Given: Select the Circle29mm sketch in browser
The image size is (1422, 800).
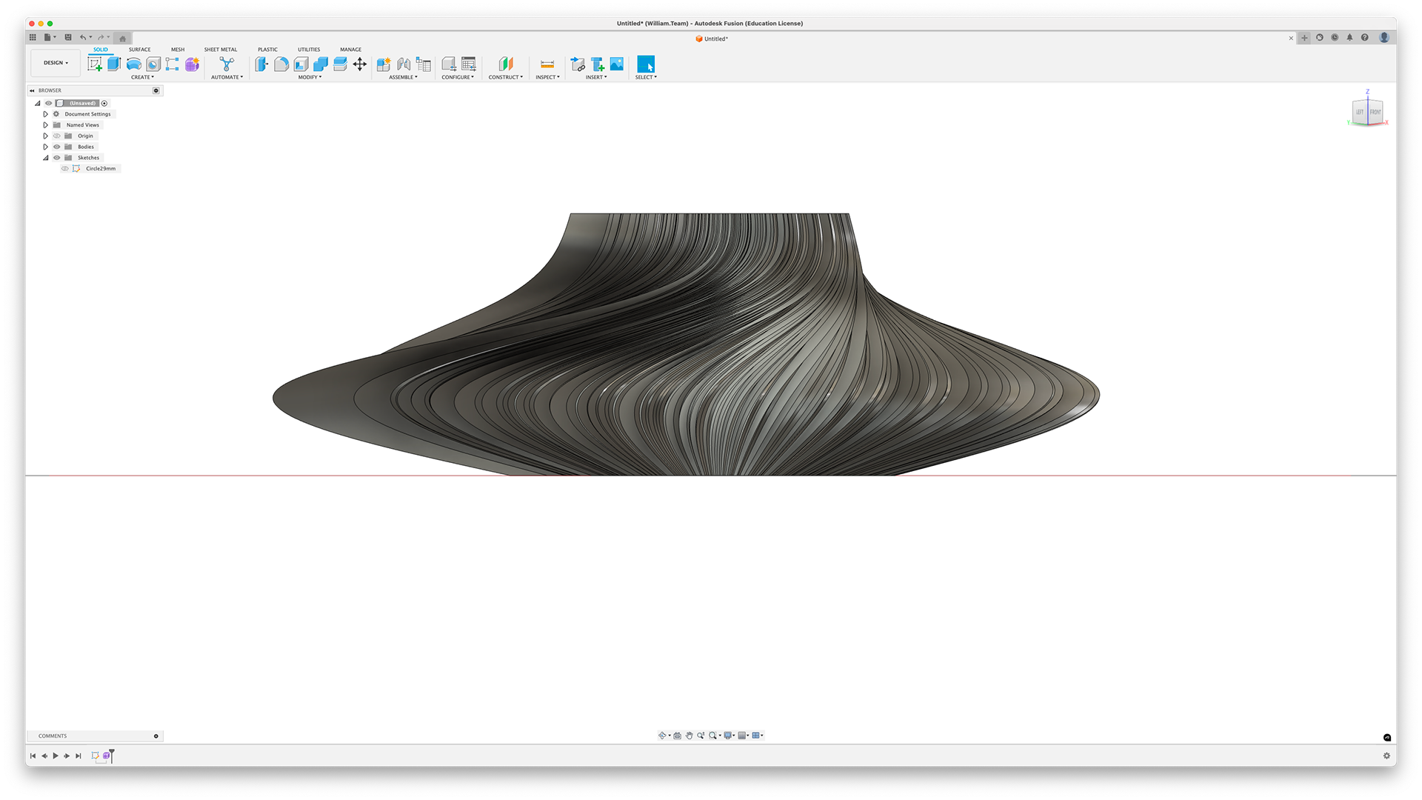Looking at the screenshot, I should (101, 169).
